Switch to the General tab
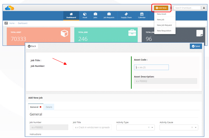The image size is (209, 138). click(x=36, y=107)
